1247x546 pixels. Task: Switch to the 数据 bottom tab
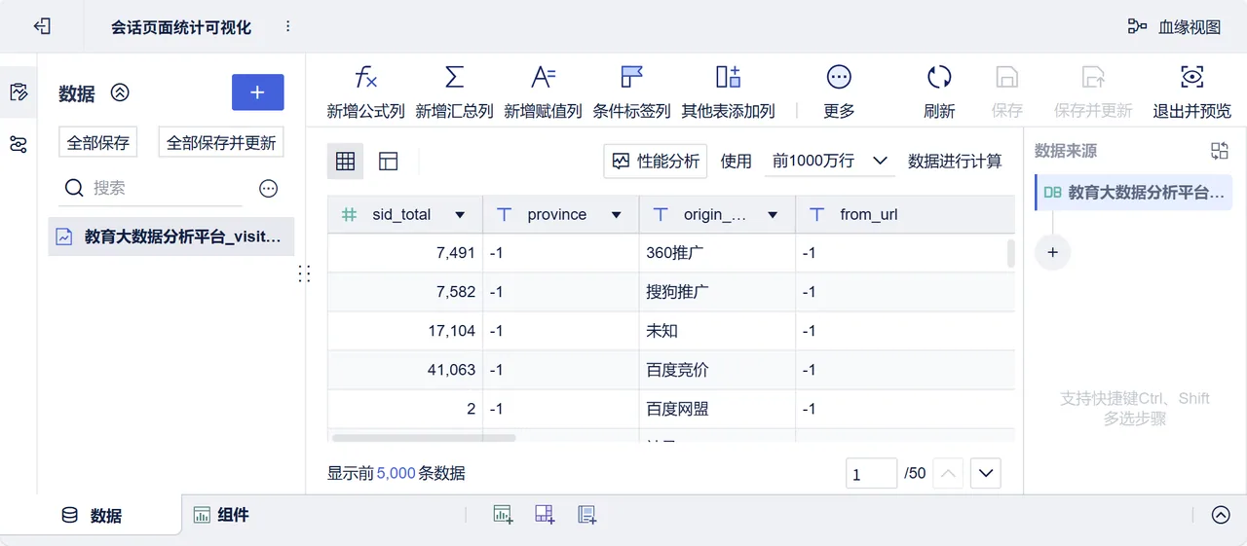(92, 516)
